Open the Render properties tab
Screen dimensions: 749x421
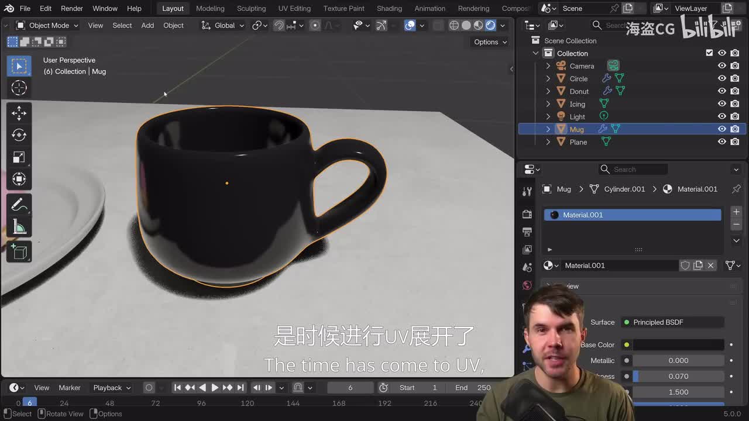(x=527, y=214)
